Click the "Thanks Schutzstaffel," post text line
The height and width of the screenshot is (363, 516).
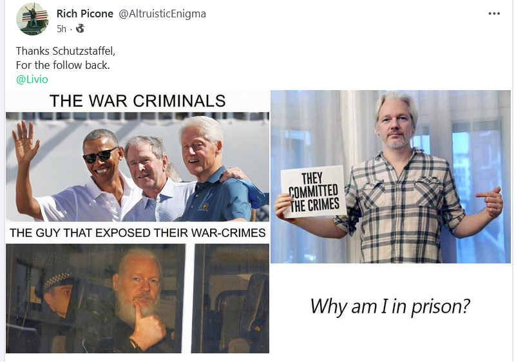66,51
